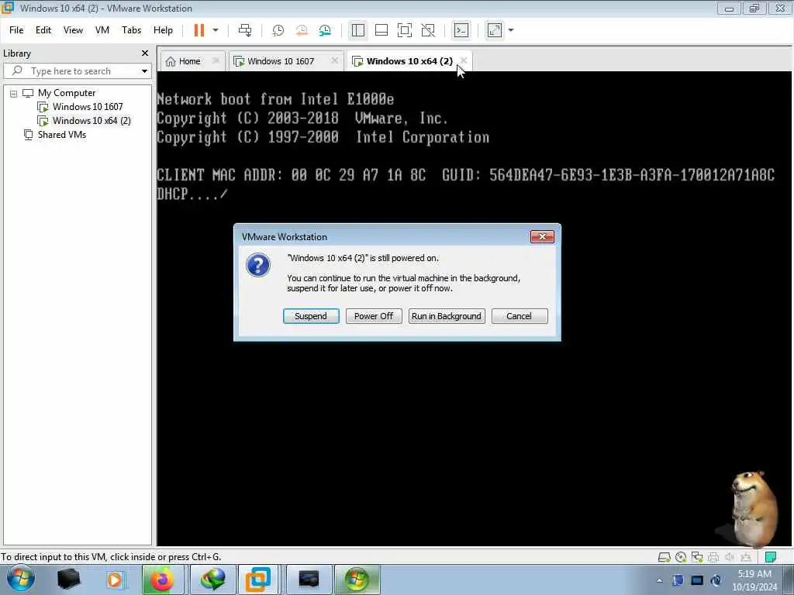This screenshot has height=595, width=794.
Task: Expand the power options dropdown arrow
Action: 216,30
